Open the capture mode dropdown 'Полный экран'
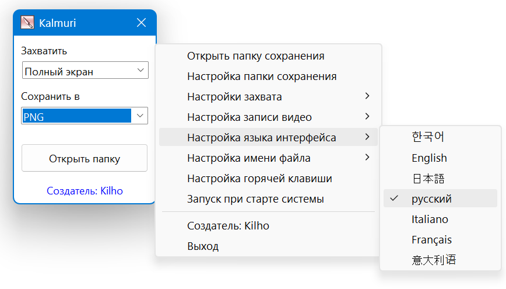The image size is (506, 289). coord(85,71)
